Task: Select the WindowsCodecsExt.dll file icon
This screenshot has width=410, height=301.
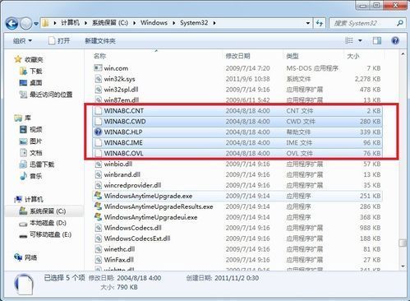Action: pos(98,238)
